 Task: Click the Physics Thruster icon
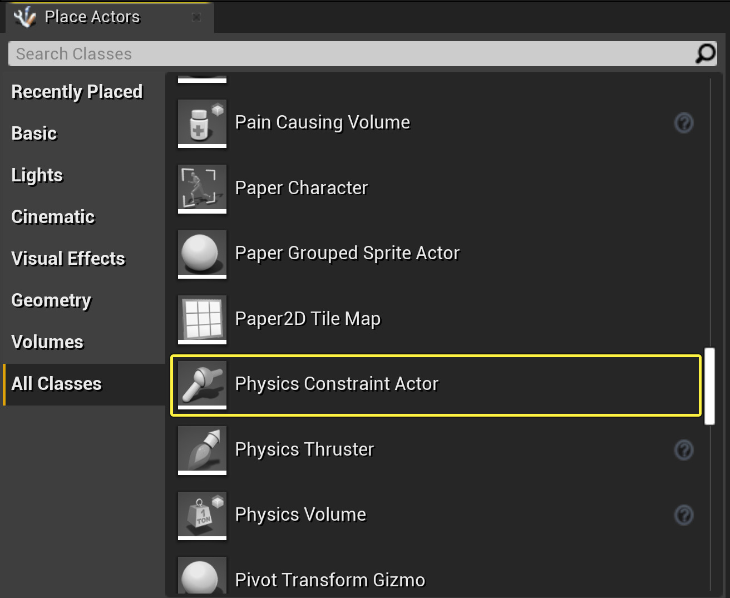click(x=202, y=451)
